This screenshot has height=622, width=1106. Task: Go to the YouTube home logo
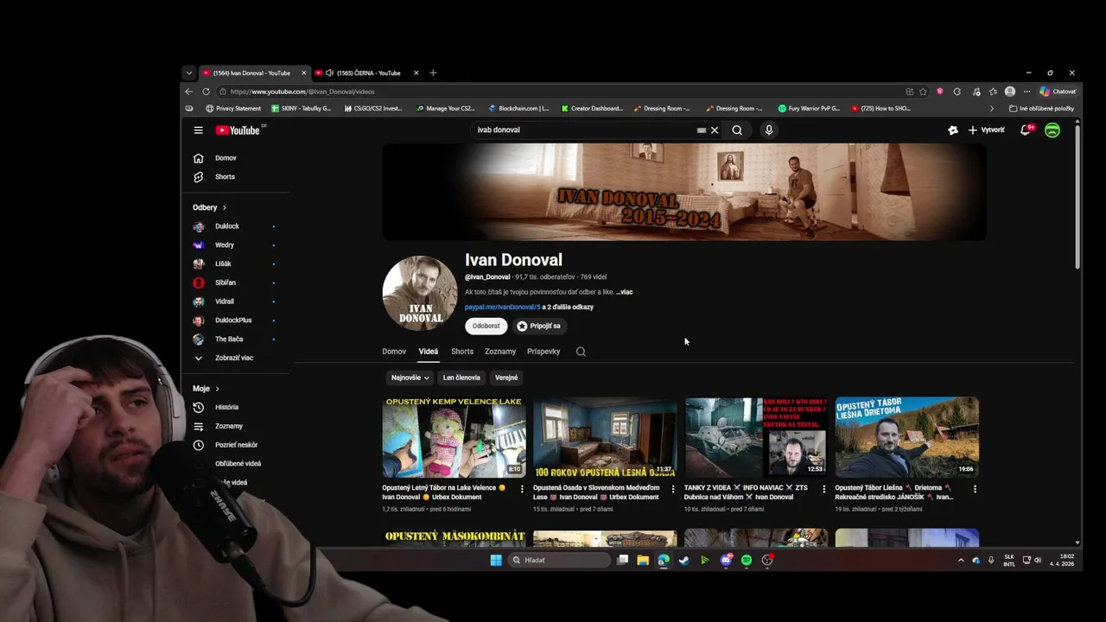pyautogui.click(x=238, y=130)
